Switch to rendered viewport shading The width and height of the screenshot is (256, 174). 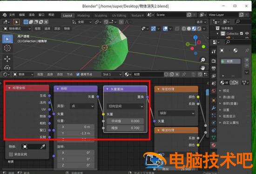199,28
